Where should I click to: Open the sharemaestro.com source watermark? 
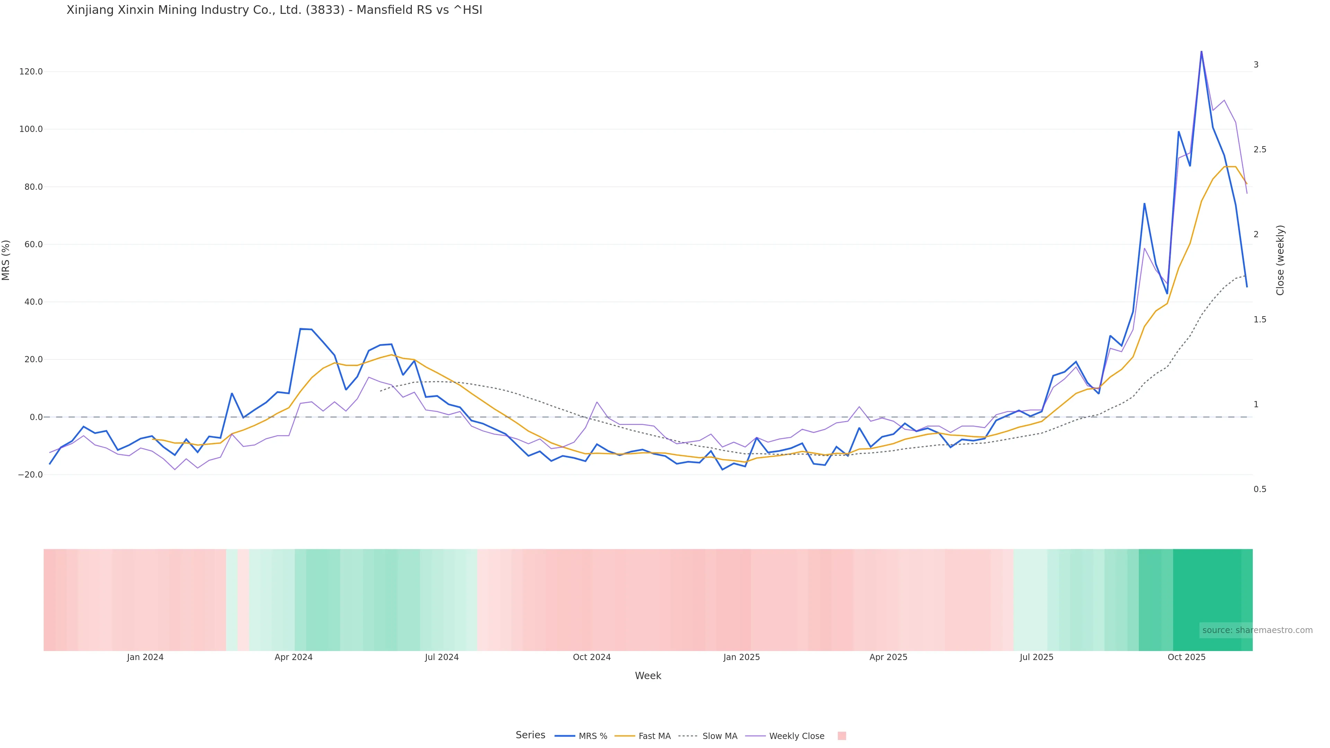(x=1257, y=630)
